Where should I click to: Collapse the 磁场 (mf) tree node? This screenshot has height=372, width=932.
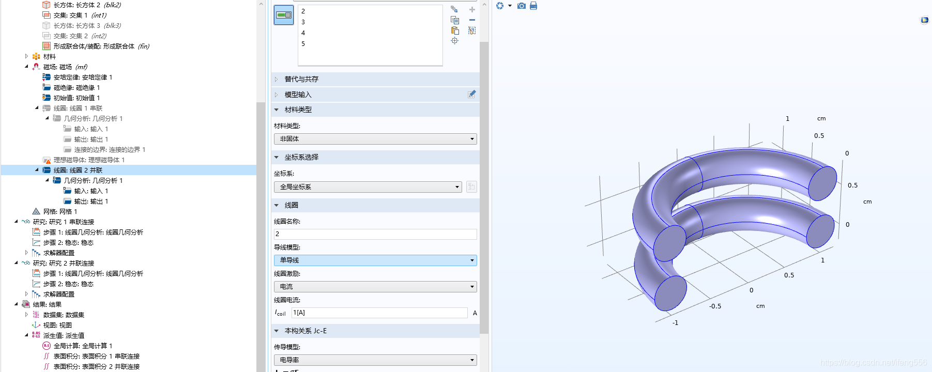(x=26, y=67)
